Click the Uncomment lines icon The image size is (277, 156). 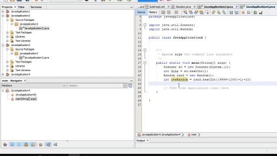pos(261,13)
